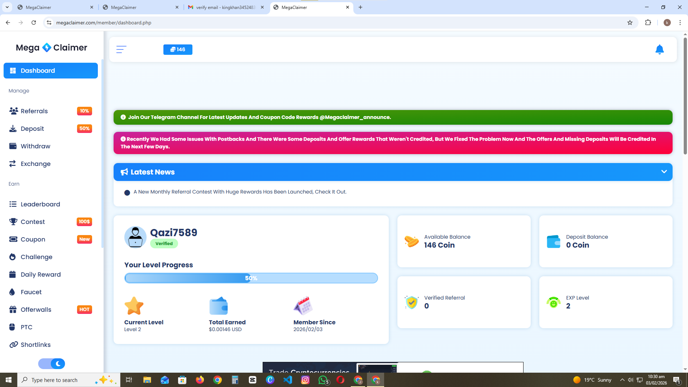Collapse the Latest News panel chevron
This screenshot has width=688, height=387.
[664, 172]
